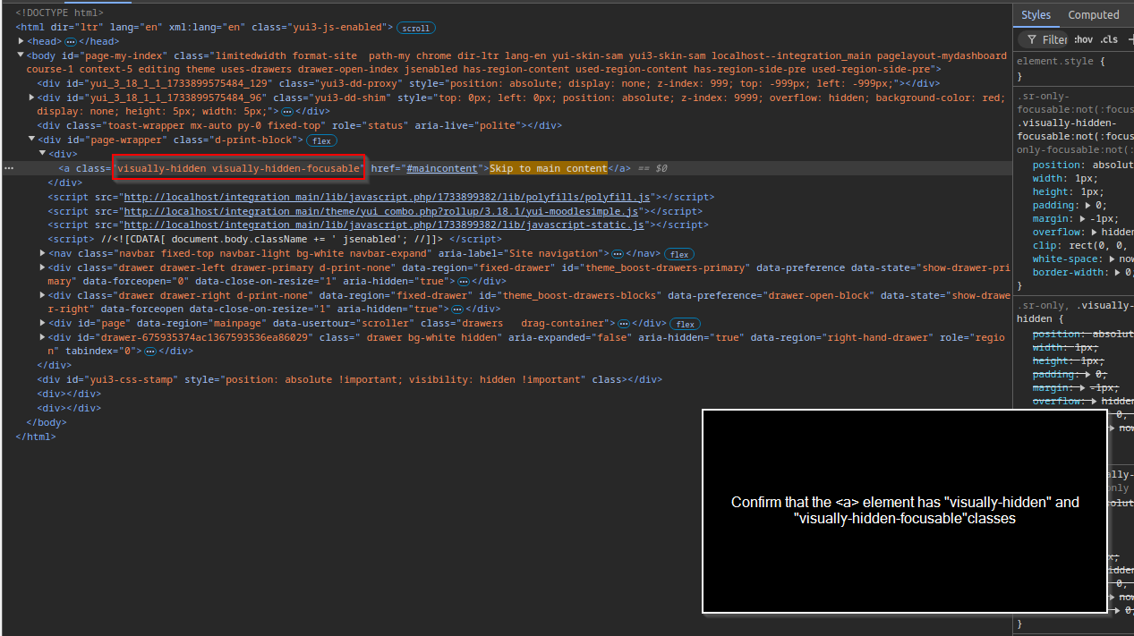Expand the theme_boost-drawers-primary drawer div
Screen dimensions: 1134x636
coord(43,267)
